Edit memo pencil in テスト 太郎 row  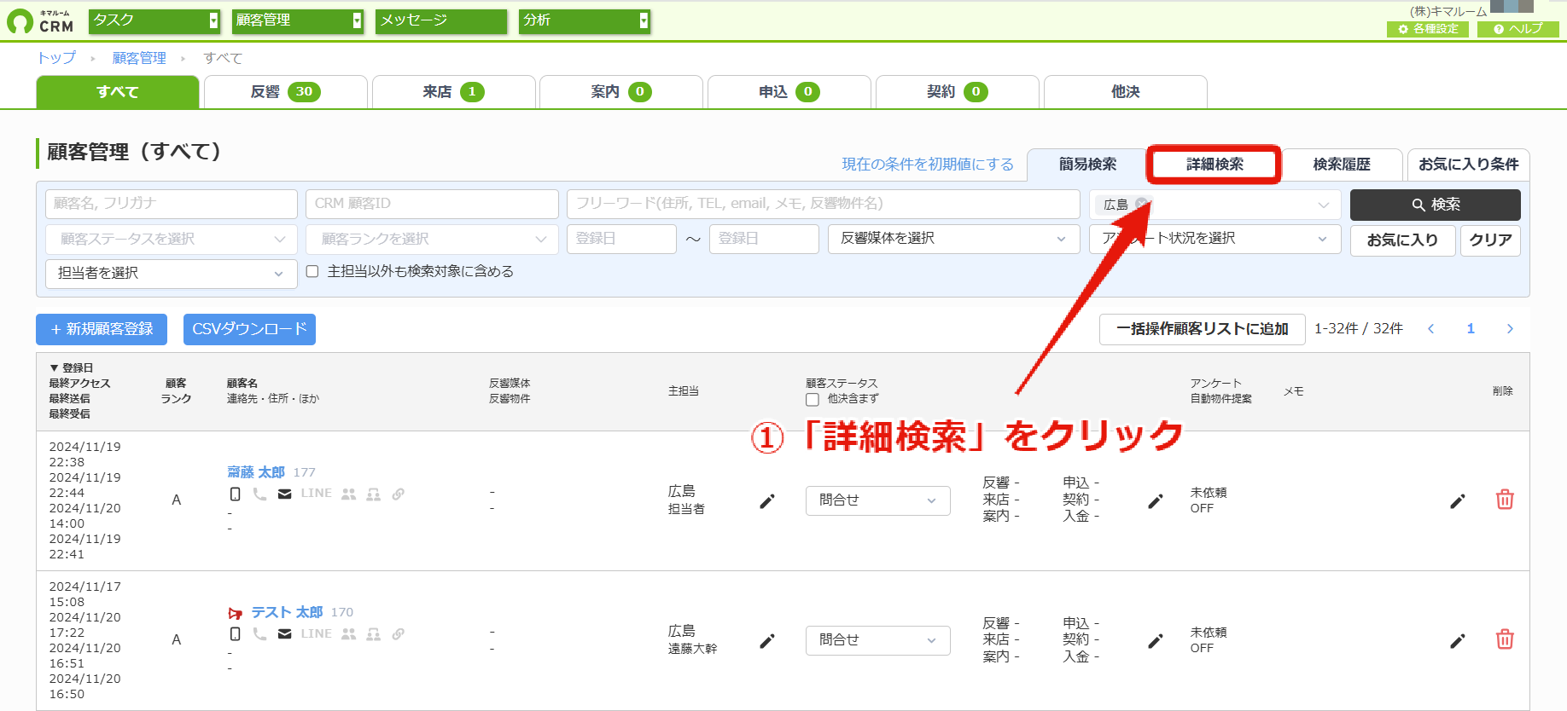1458,641
